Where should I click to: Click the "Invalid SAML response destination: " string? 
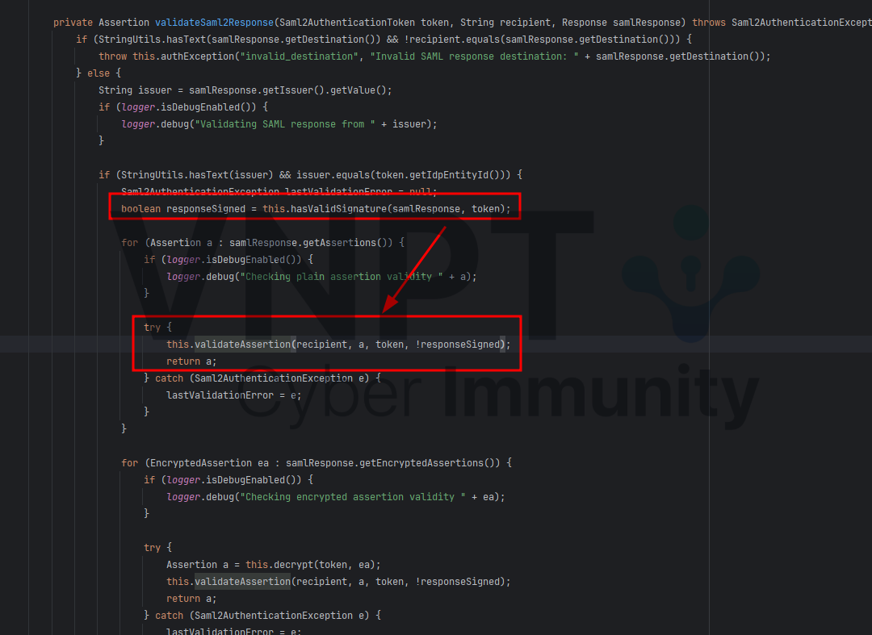(475, 56)
